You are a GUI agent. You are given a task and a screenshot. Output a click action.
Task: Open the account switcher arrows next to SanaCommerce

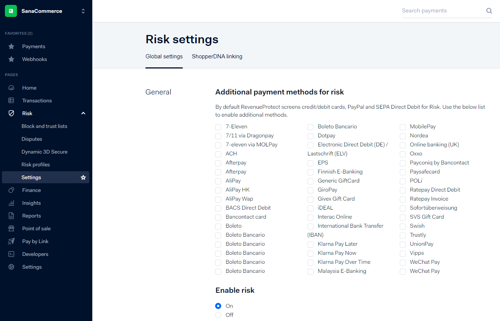point(83,11)
